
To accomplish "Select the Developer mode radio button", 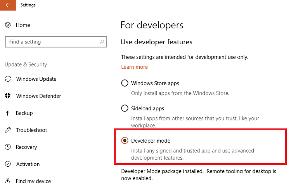I will coord(125,141).
